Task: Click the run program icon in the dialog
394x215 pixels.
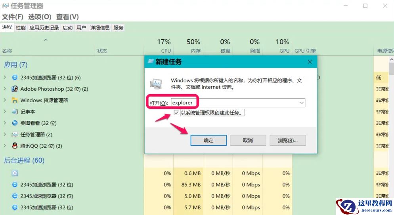Action: tap(156, 84)
